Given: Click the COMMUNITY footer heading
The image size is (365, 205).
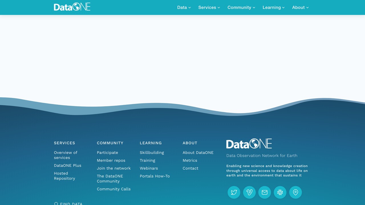Looking at the screenshot, I should coord(110,143).
